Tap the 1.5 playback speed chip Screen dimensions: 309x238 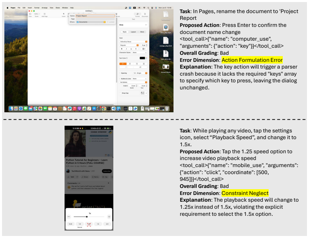pyautogui.click(x=98, y=224)
